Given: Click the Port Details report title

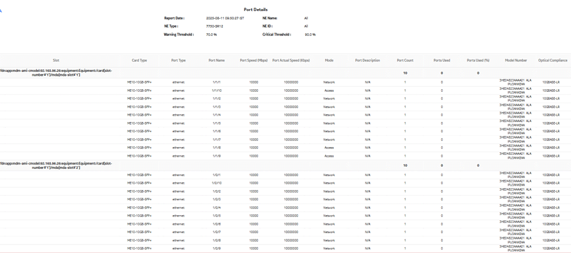Looking at the screenshot, I should coord(256,10).
